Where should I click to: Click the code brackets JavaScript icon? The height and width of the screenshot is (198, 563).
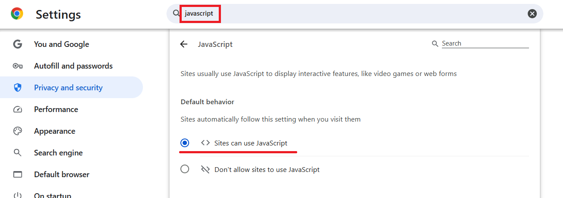pos(205,143)
